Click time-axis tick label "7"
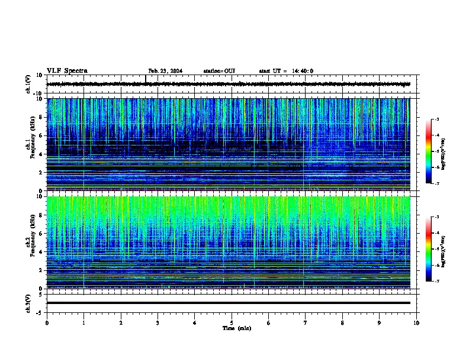The height and width of the screenshot is (362, 469). click(x=306, y=323)
